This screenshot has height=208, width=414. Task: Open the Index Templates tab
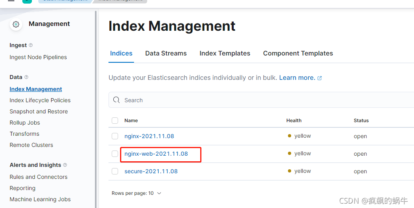[225, 53]
